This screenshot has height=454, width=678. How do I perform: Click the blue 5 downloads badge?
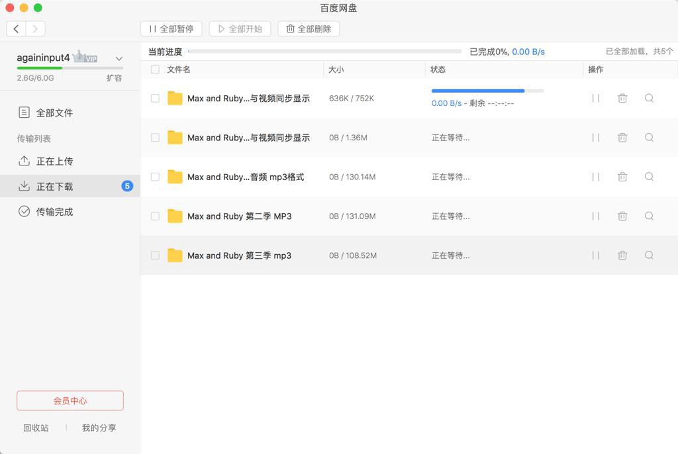[x=127, y=186]
